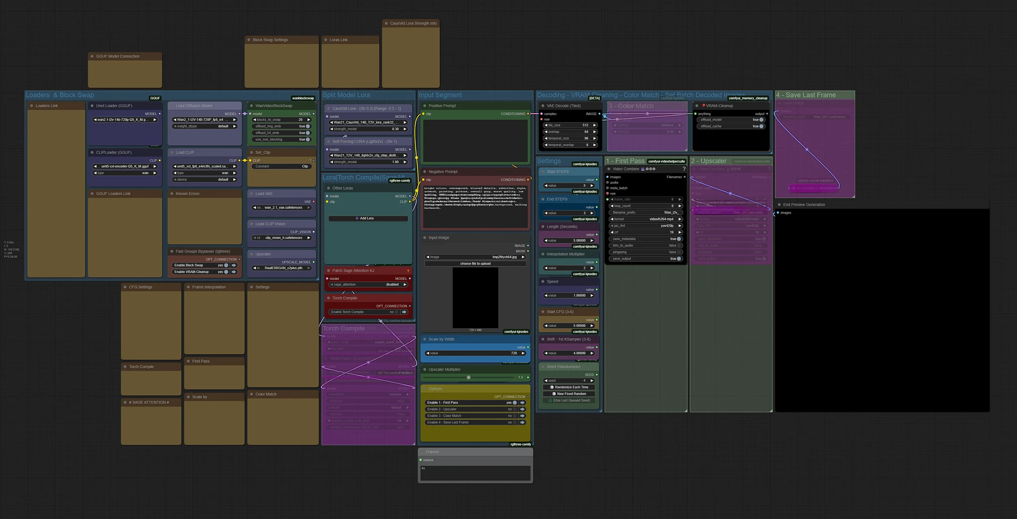Open help question mark on Patch Sage Attention KJ

click(x=408, y=271)
